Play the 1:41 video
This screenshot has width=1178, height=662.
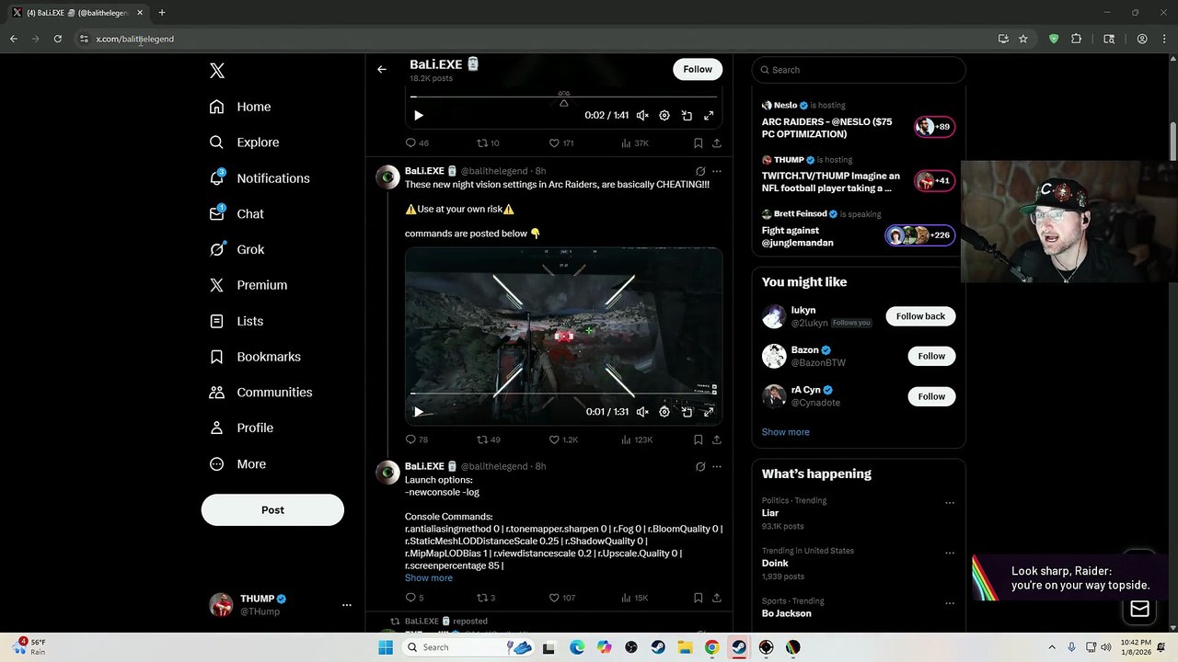coord(418,116)
